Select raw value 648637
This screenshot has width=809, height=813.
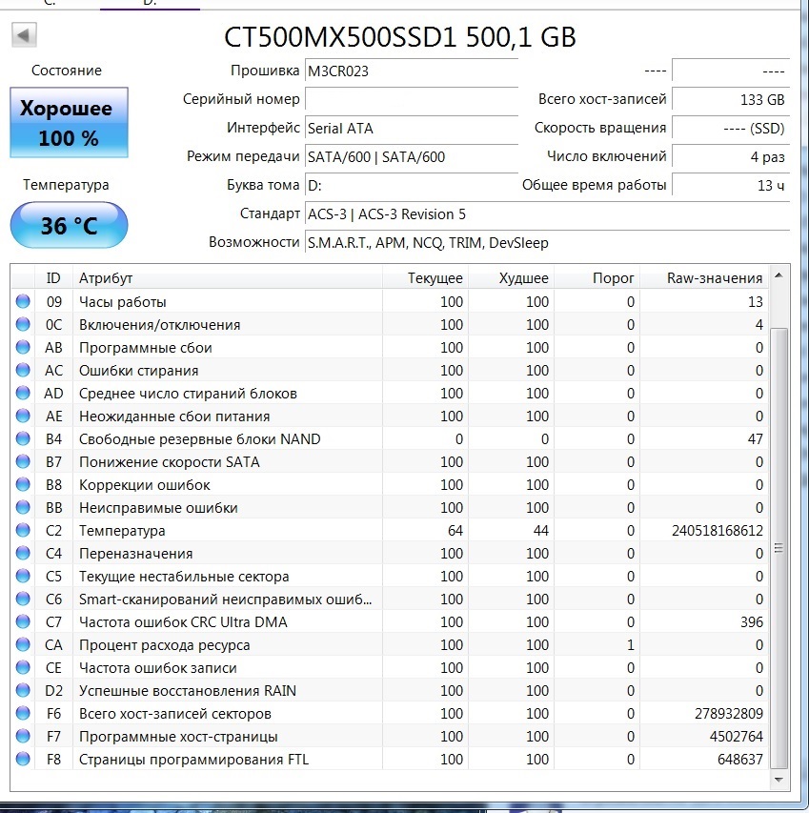[740, 759]
